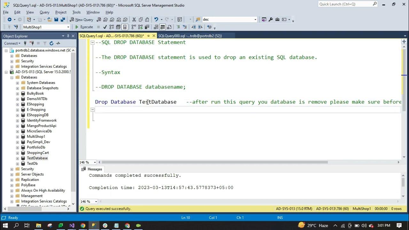Pin the Object Explorer panel

pyautogui.click(x=68, y=36)
